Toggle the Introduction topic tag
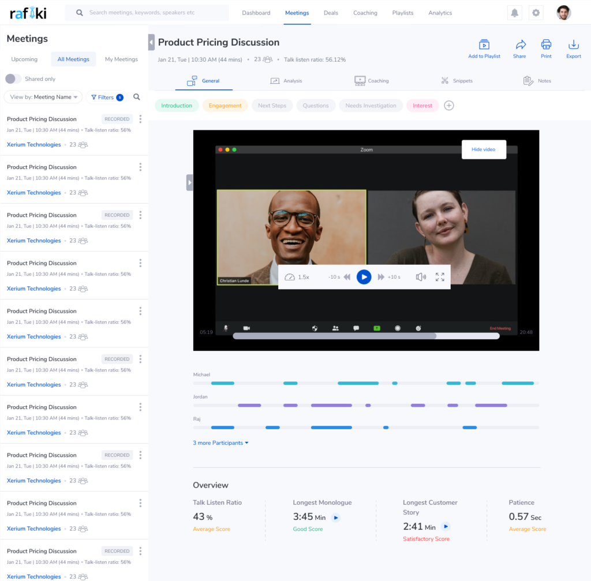 (x=177, y=106)
